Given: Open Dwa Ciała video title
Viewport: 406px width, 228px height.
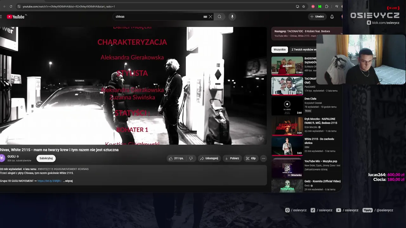Looking at the screenshot, I should click(x=310, y=99).
